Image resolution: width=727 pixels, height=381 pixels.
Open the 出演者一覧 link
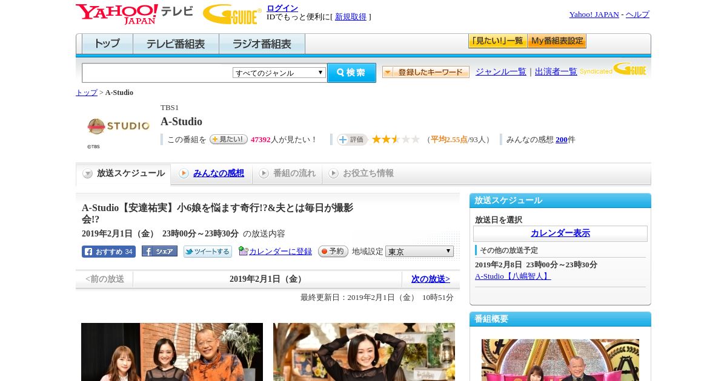click(556, 71)
